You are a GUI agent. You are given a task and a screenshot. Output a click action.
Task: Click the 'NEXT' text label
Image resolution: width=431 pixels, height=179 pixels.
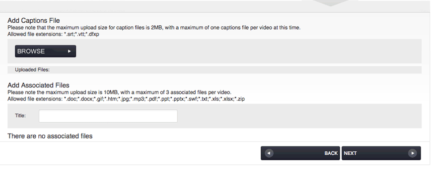pos(350,153)
